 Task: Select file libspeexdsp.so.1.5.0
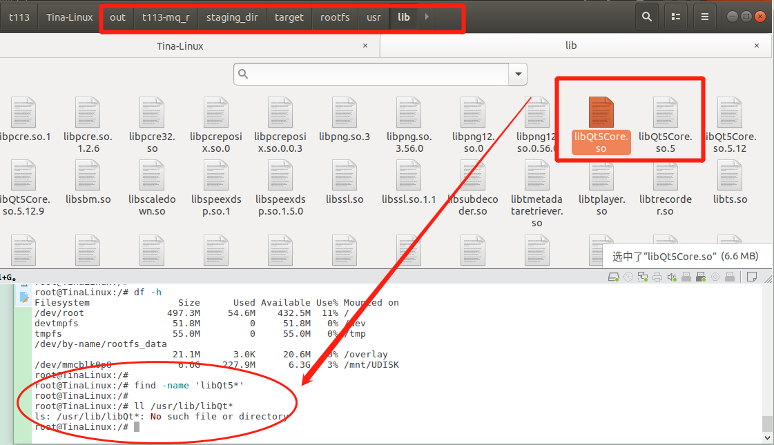280,188
